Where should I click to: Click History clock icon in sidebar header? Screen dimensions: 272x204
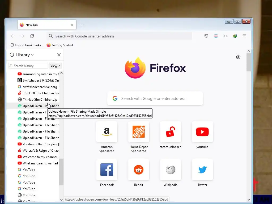tap(12, 55)
